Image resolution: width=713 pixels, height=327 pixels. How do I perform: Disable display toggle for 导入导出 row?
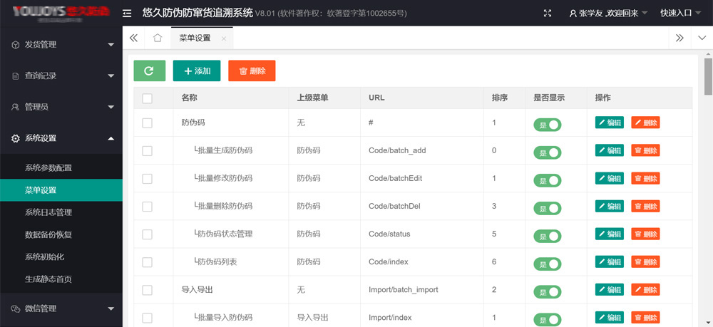click(548, 291)
